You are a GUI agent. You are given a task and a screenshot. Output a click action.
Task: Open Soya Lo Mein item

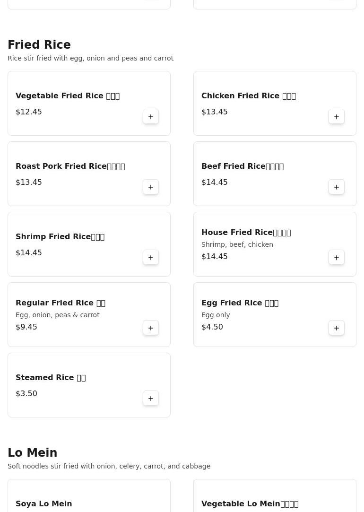click(x=44, y=504)
